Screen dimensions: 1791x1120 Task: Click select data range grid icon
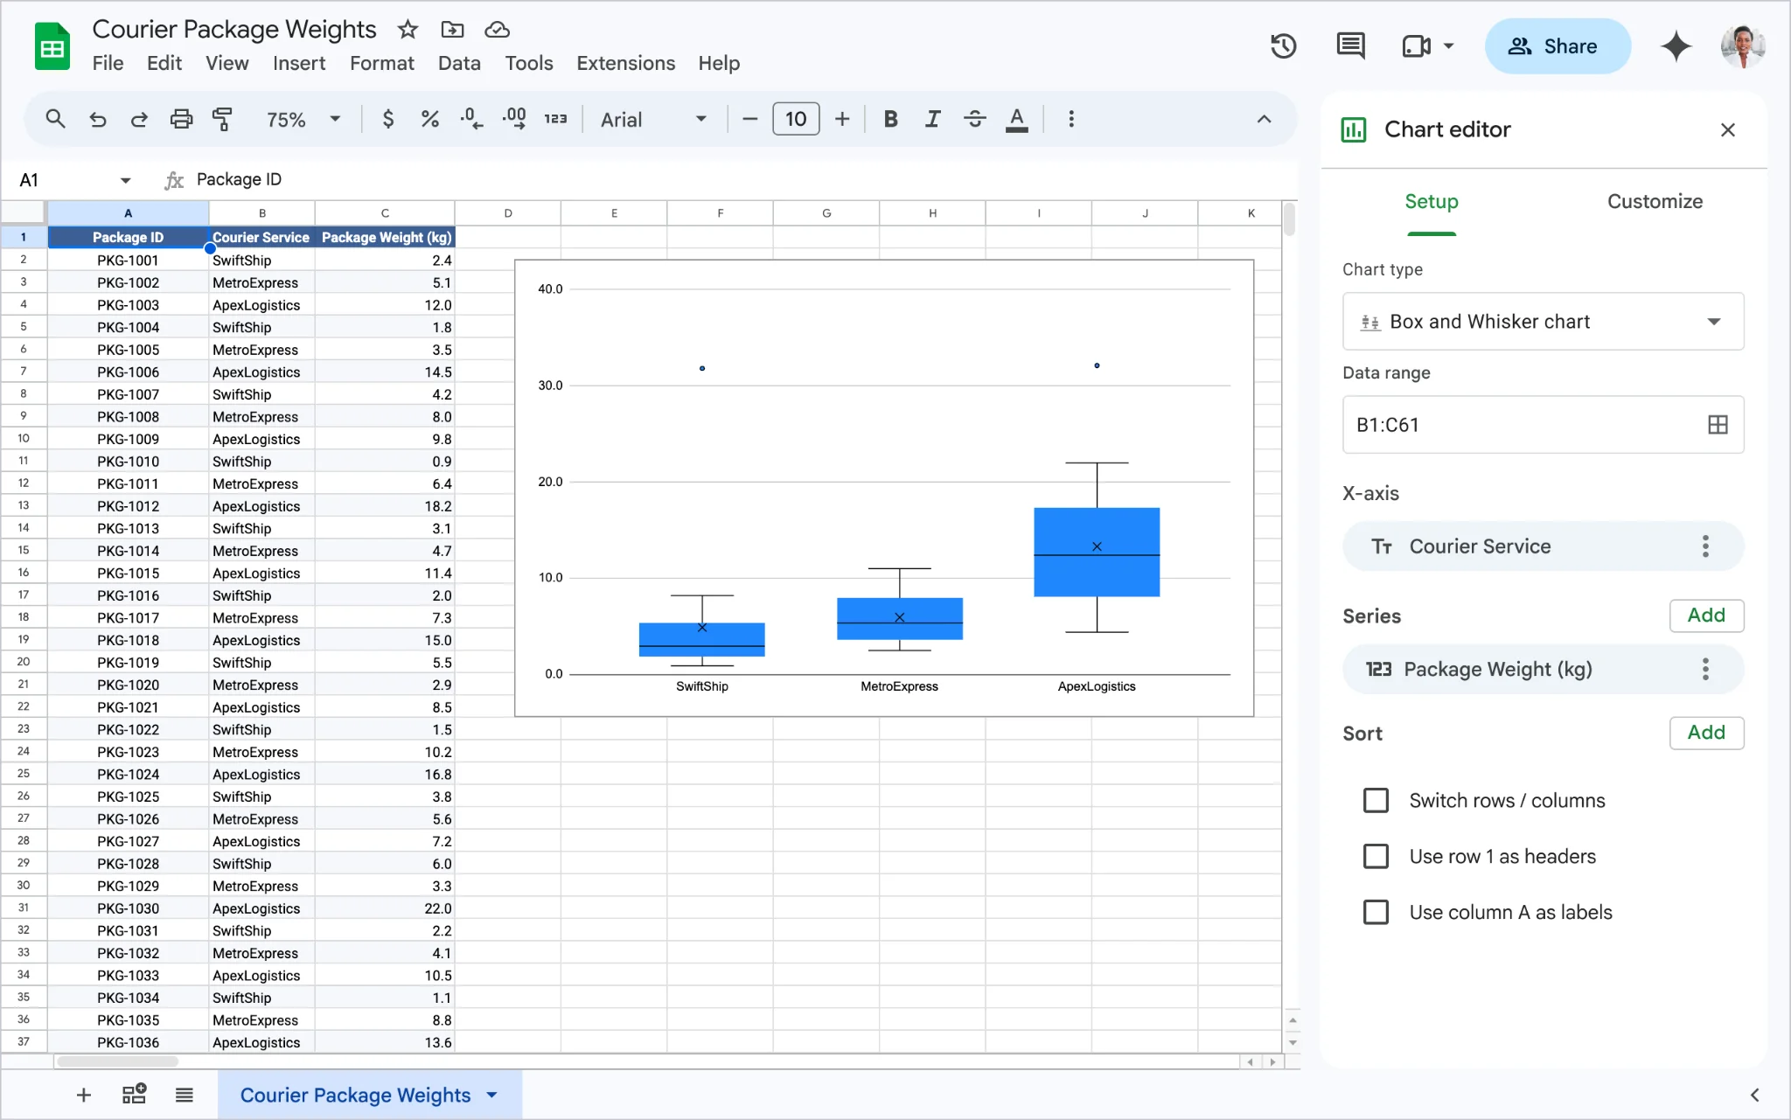click(x=1718, y=425)
